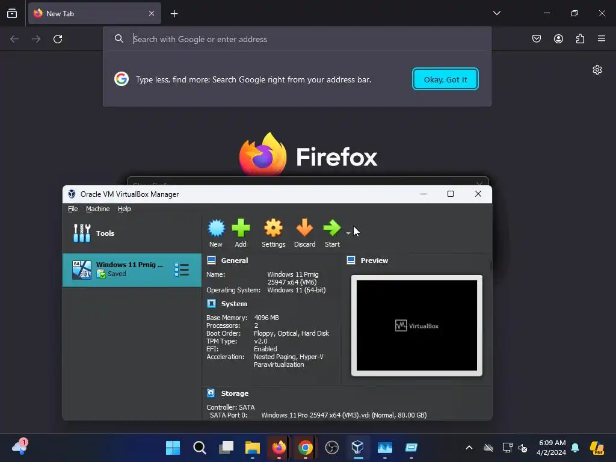This screenshot has width=616, height=462.
Task: Close the New Tab tab
Action: coord(152,13)
